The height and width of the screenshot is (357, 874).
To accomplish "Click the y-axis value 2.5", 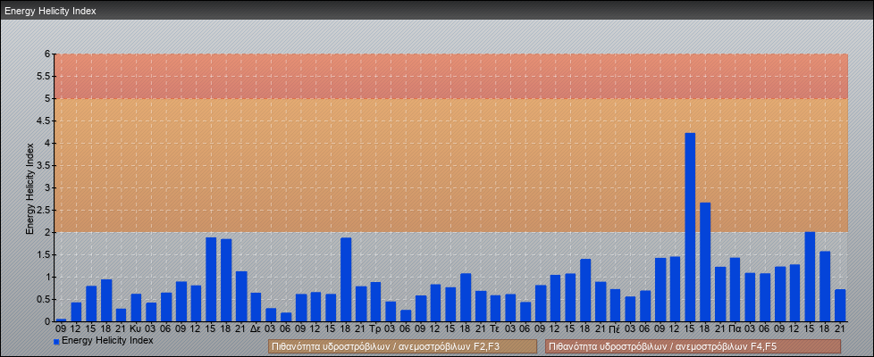I will 44,210.
